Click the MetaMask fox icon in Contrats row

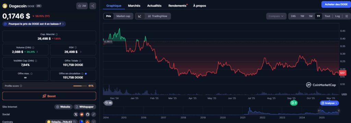pos(87,122)
